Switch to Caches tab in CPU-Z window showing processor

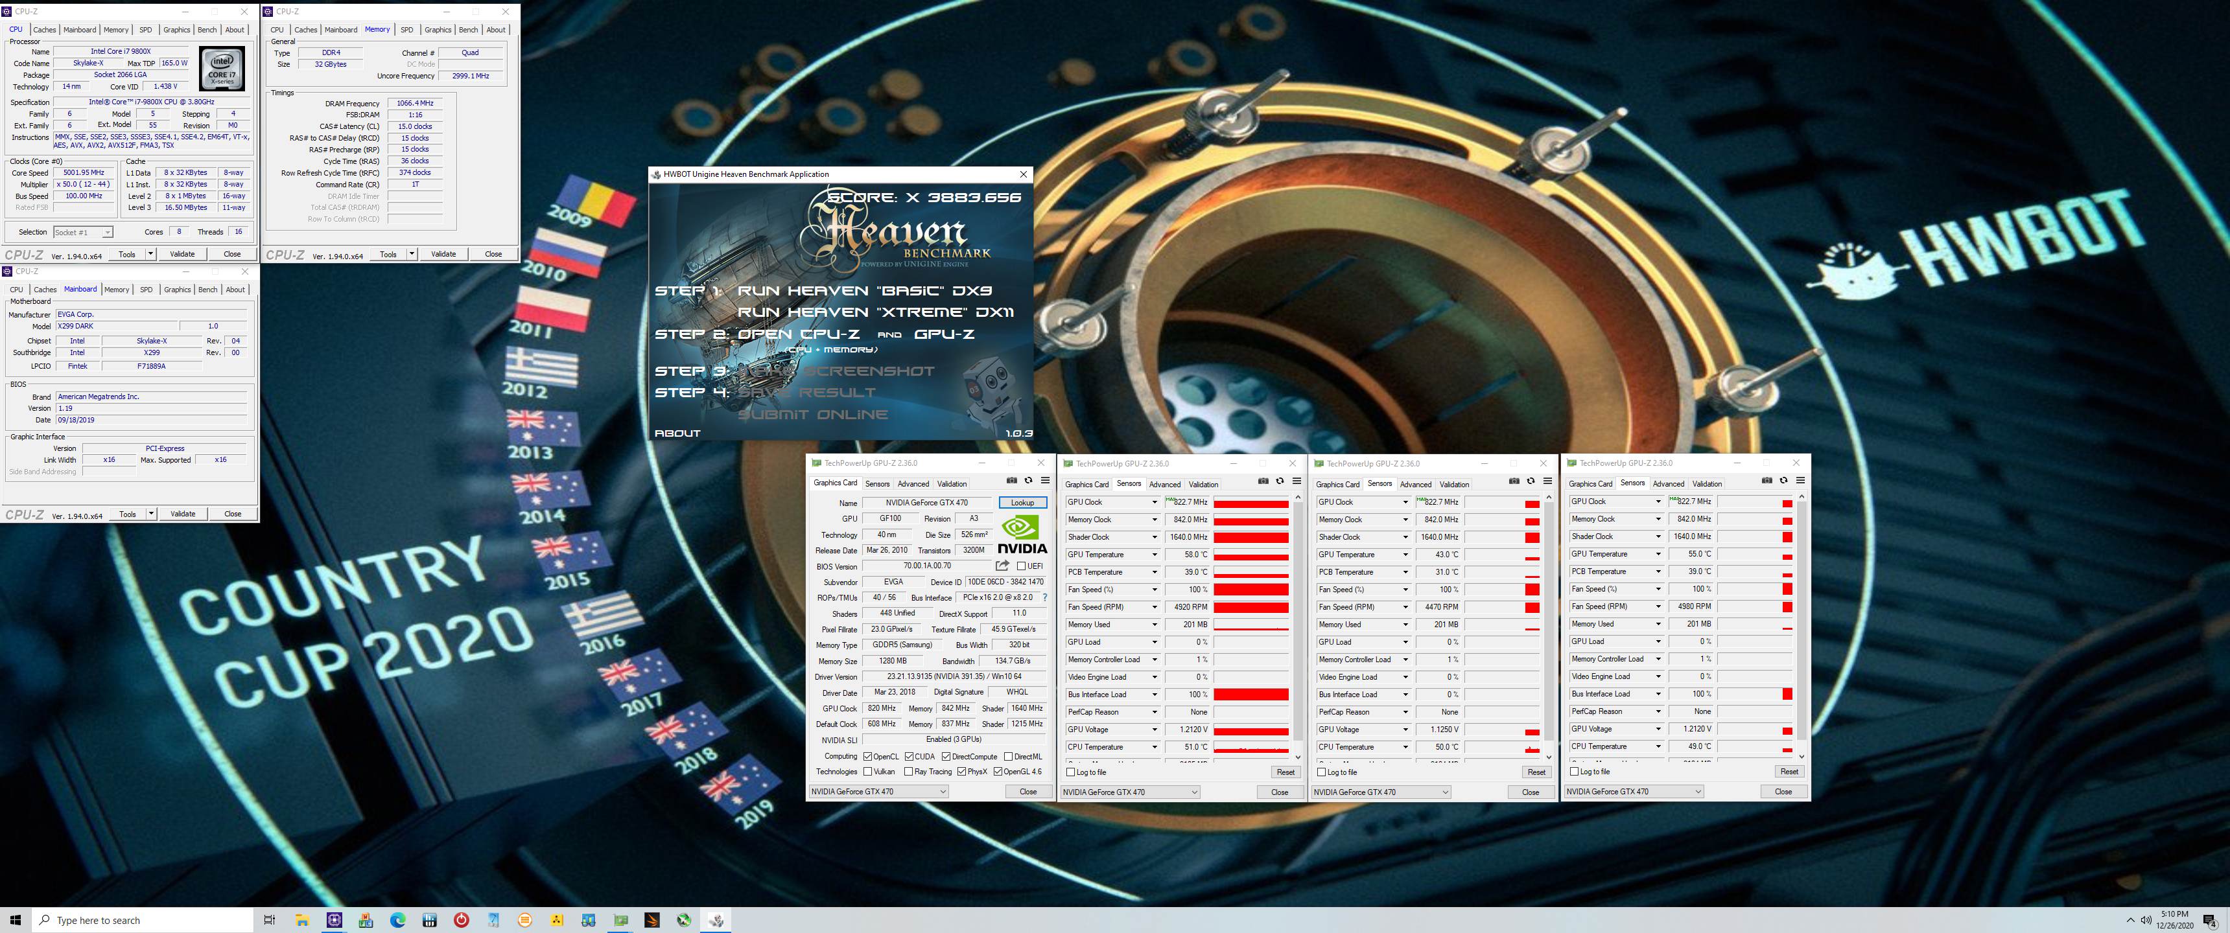click(44, 29)
